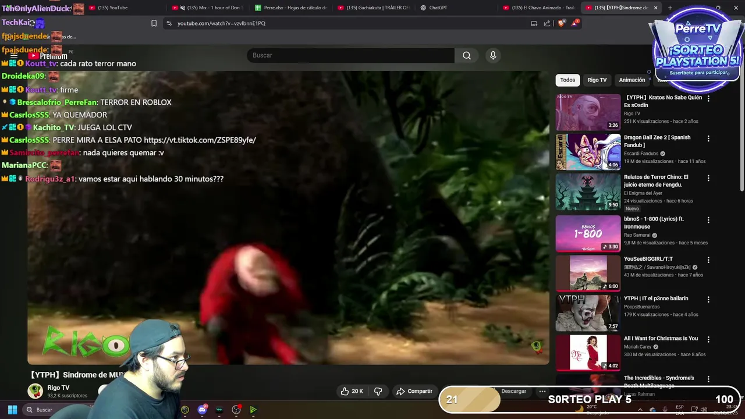Click the YouTube search magnifier button

coord(467,55)
